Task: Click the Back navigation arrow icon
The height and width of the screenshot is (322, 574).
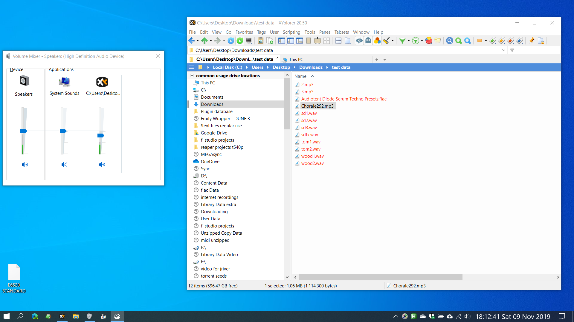Action: coord(191,41)
